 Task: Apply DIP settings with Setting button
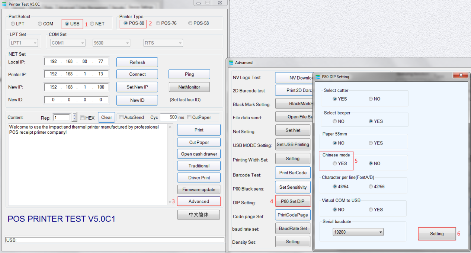(x=437, y=234)
